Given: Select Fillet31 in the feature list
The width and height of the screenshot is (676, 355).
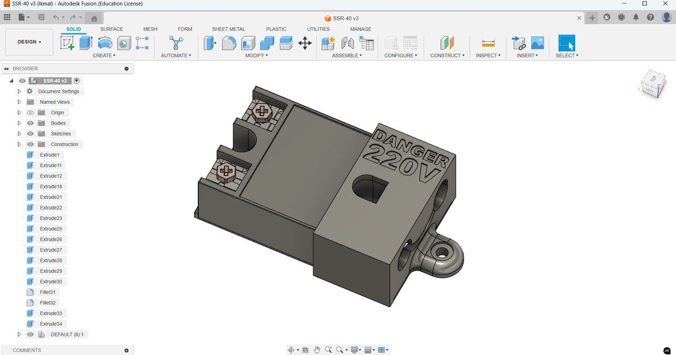Looking at the screenshot, I should point(48,292).
